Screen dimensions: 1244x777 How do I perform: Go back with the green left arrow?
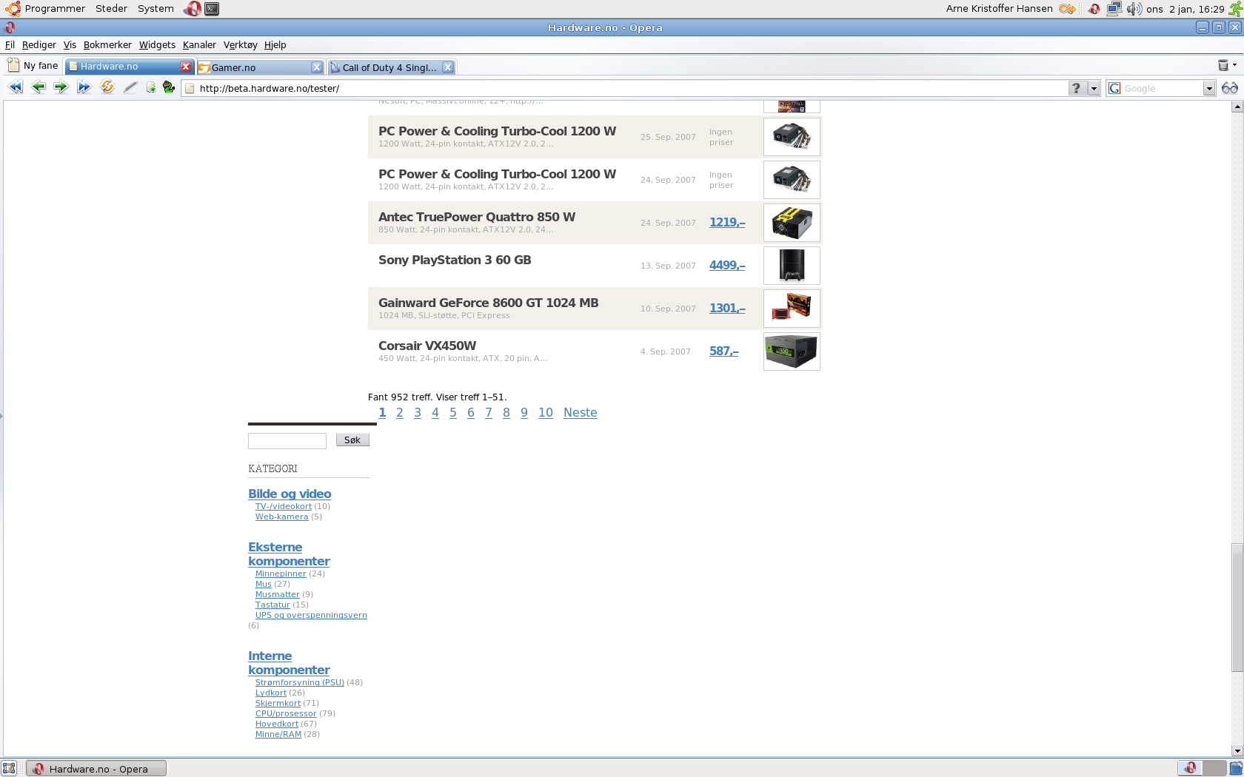(x=39, y=87)
